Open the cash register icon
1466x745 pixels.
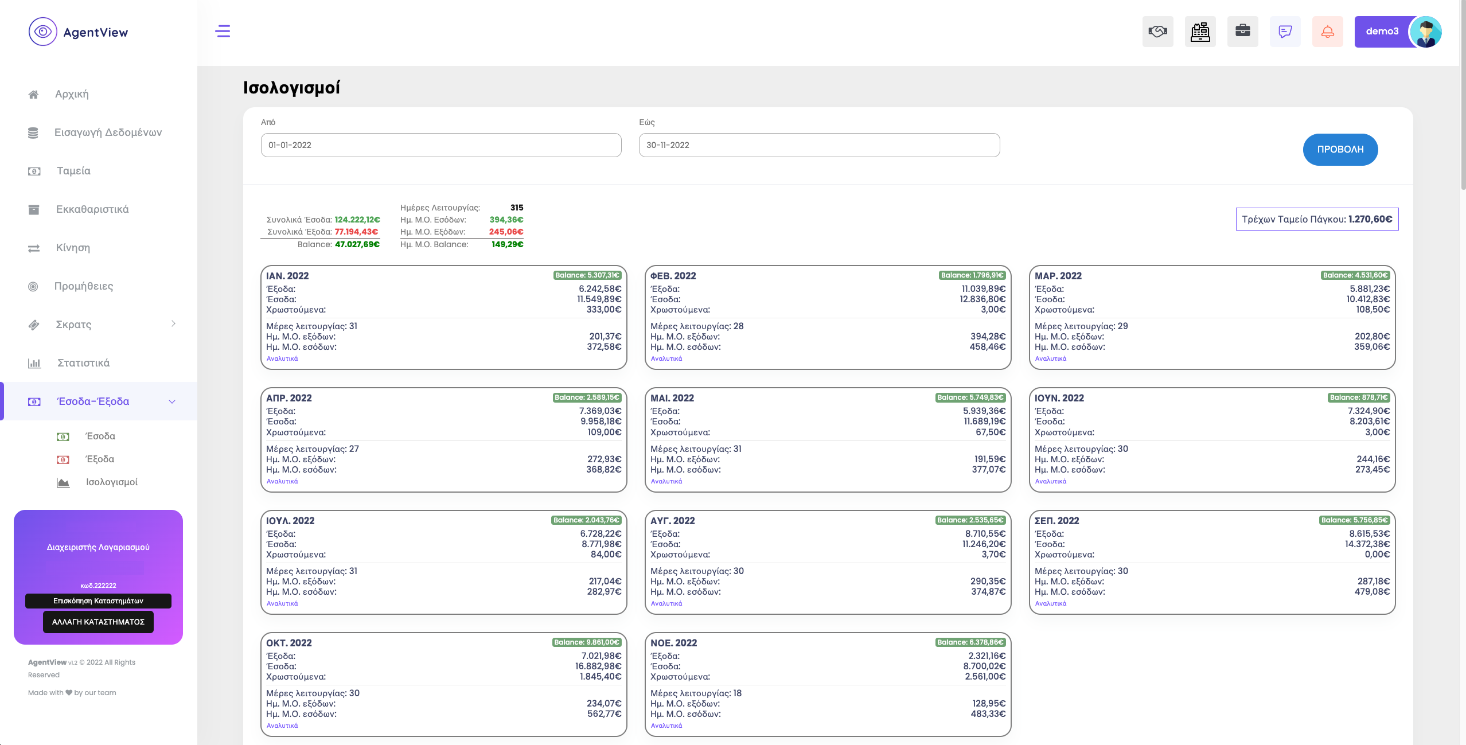point(1200,32)
